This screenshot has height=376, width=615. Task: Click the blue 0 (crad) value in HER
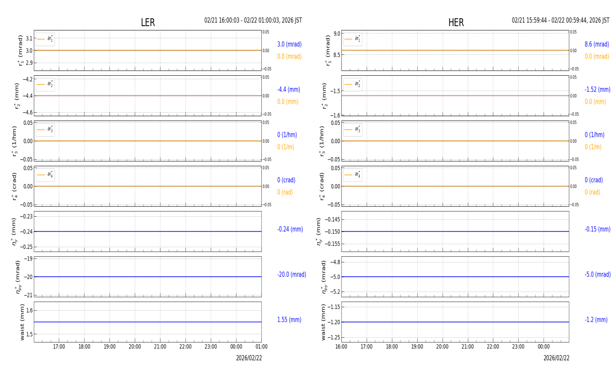click(x=594, y=180)
